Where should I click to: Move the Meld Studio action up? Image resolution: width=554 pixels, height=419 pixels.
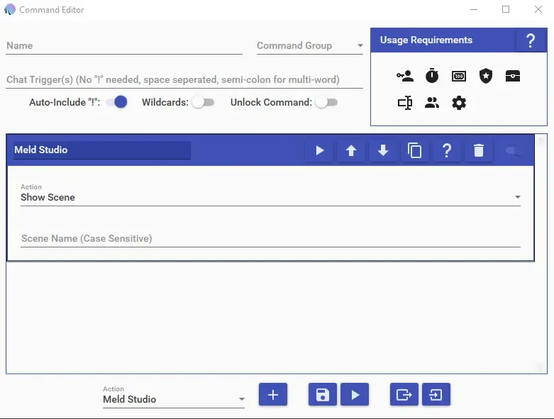click(351, 150)
